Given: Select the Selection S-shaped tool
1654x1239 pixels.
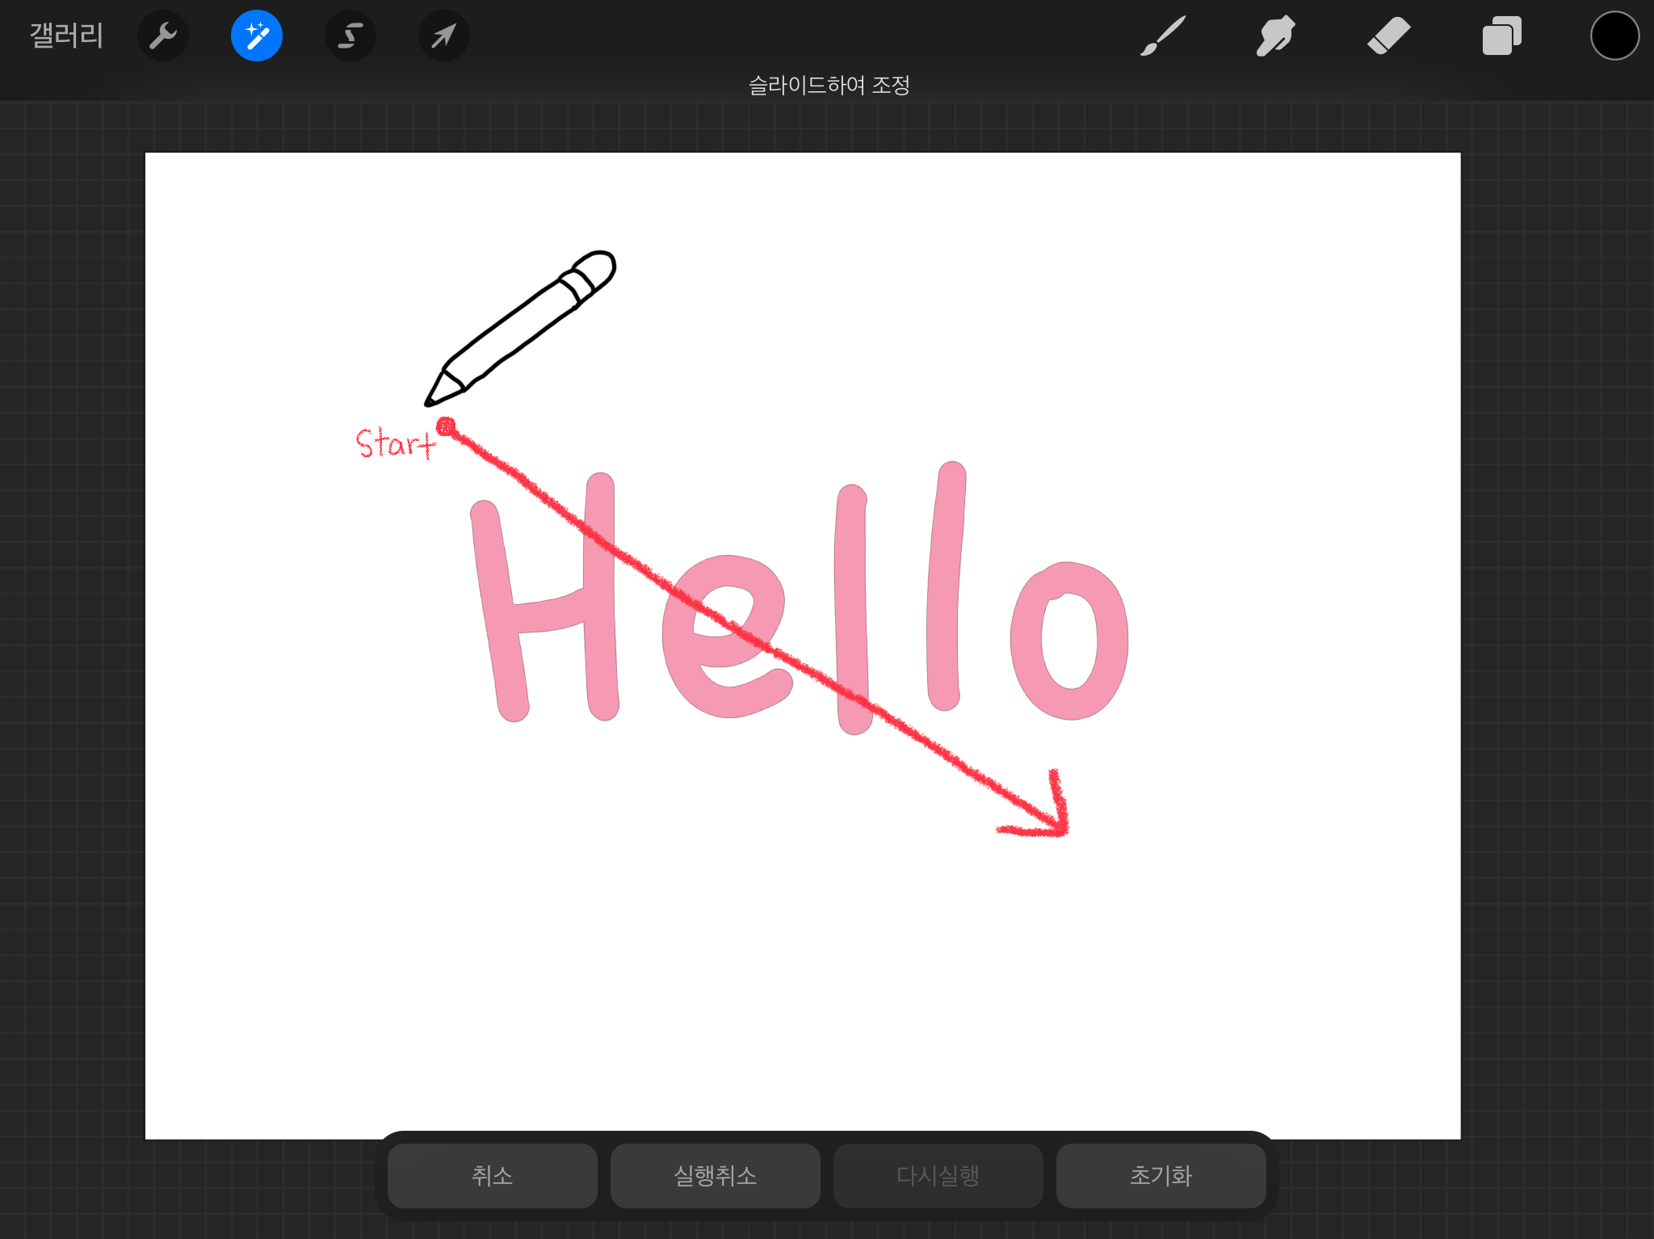Looking at the screenshot, I should (x=351, y=36).
